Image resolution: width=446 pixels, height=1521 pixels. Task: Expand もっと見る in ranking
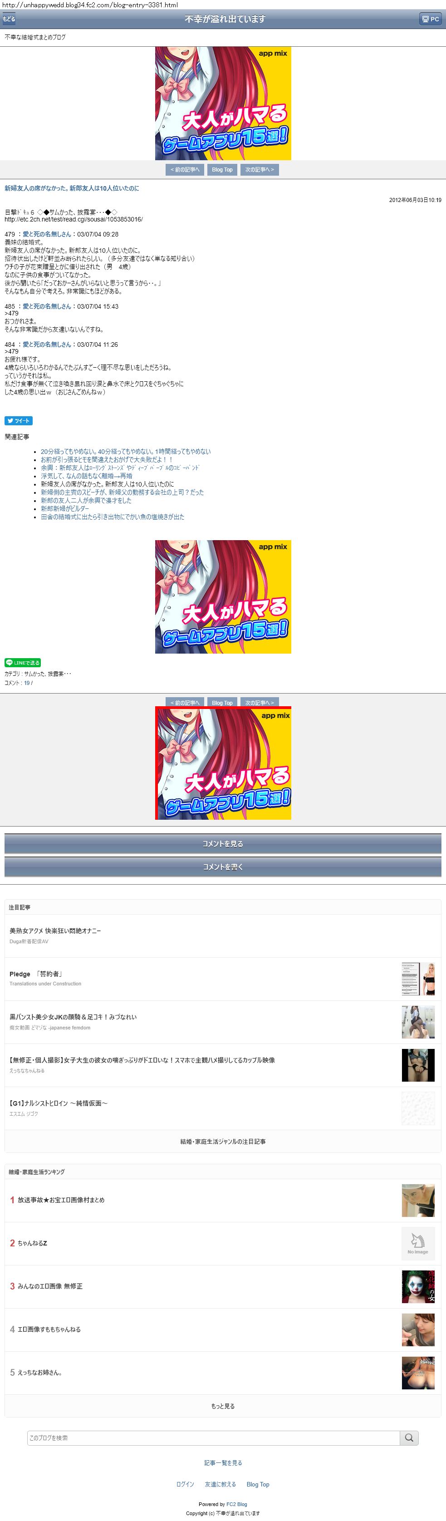click(x=223, y=1406)
